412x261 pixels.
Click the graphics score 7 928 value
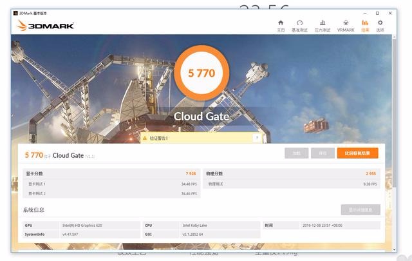pos(190,173)
